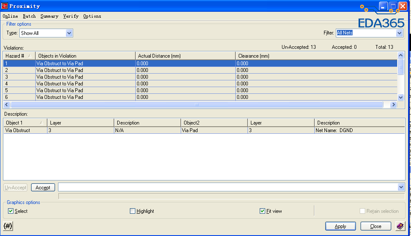The height and width of the screenshot is (236, 411).
Task: Uncheck the Select graphics option
Action: tap(11, 211)
